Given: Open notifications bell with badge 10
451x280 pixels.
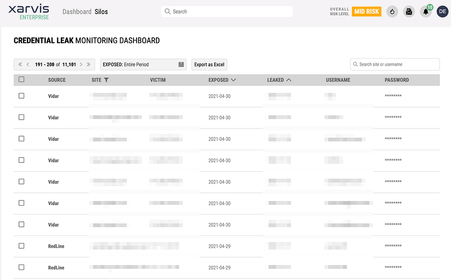Looking at the screenshot, I should click(x=426, y=12).
